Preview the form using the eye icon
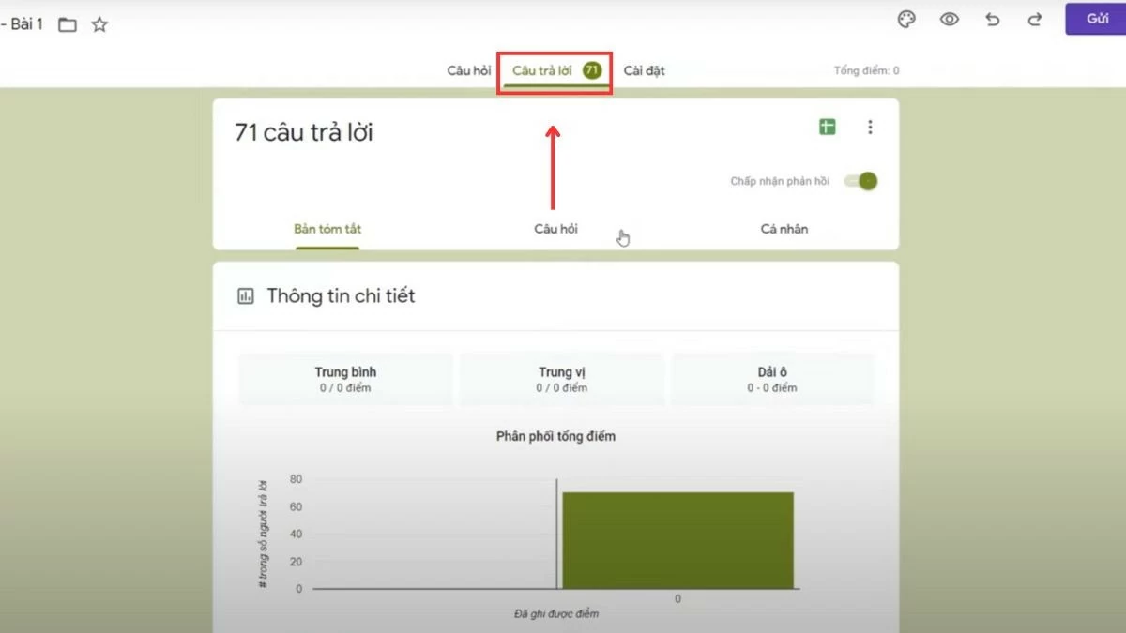This screenshot has height=633, width=1126. point(949,19)
